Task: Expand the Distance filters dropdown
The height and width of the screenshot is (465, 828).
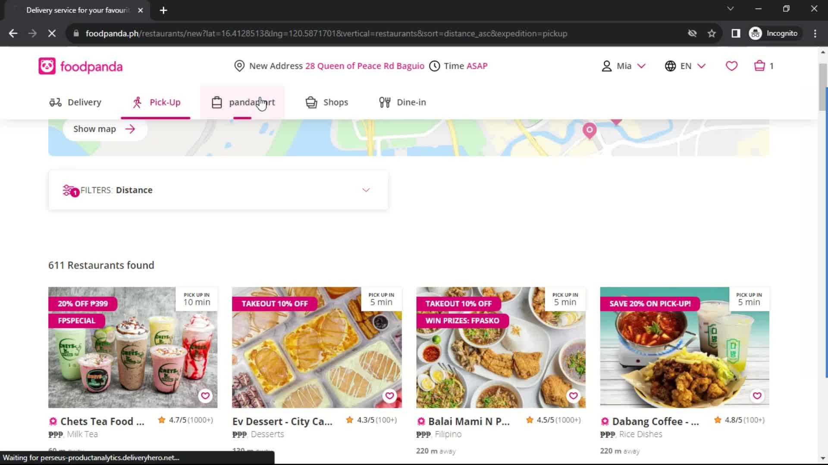Action: pos(366,189)
